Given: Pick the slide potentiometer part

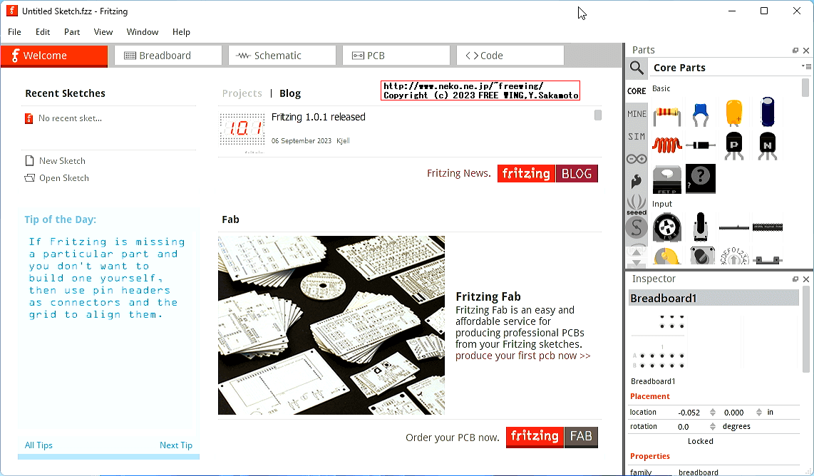Looking at the screenshot, I should coord(734,227).
